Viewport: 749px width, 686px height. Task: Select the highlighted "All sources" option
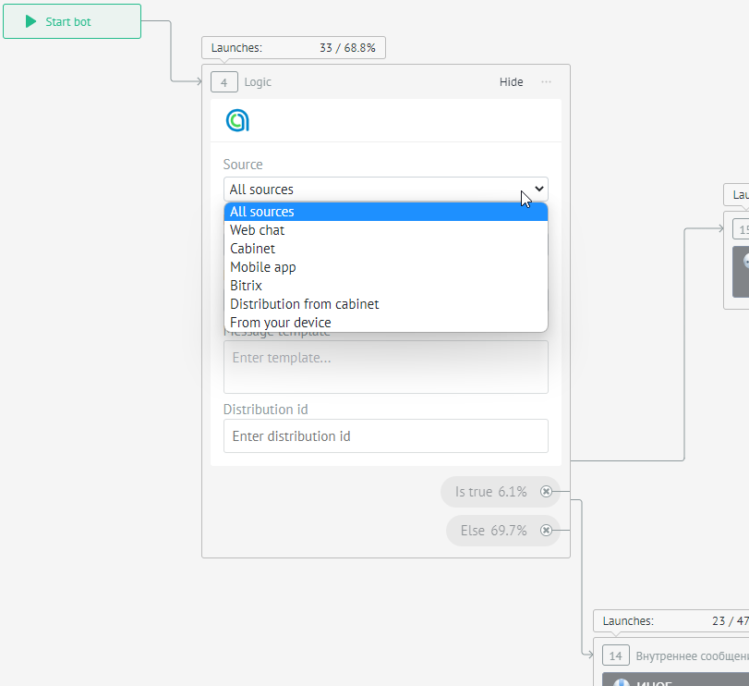pyautogui.click(x=261, y=211)
